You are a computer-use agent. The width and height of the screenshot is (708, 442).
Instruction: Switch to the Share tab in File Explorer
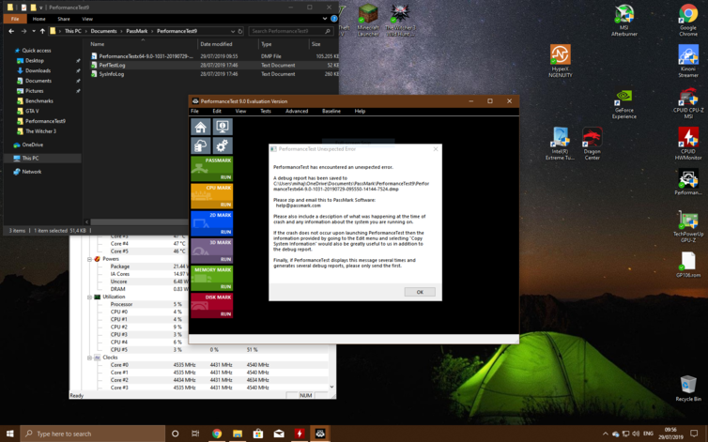[x=64, y=19]
